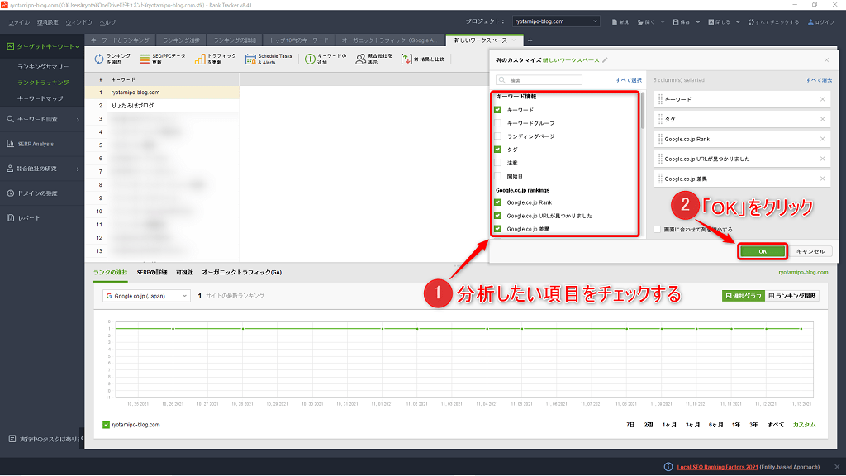Image resolution: width=846 pixels, height=476 pixels.
Task: Click the キーワードの追加 plus icon
Action: click(311, 59)
